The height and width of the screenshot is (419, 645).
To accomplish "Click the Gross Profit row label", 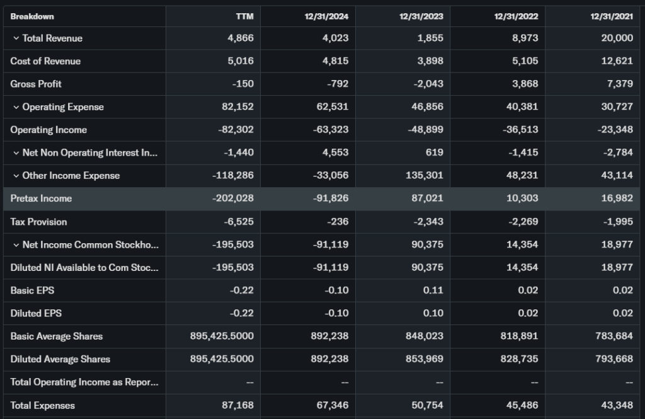I will click(x=36, y=84).
